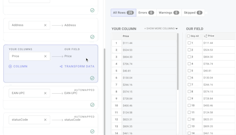Expand Show More Columns dropdown
Screen dimensions: 236x135
(161, 29)
